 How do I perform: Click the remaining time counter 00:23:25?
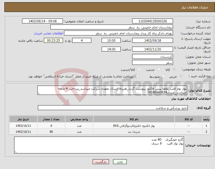pyautogui.click(x=53, y=40)
